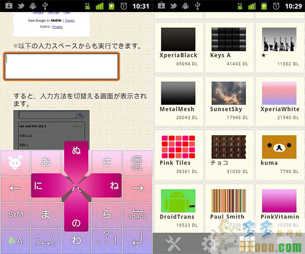Select the XperiaBlack keyboard skin thumbnail

pos(178,39)
